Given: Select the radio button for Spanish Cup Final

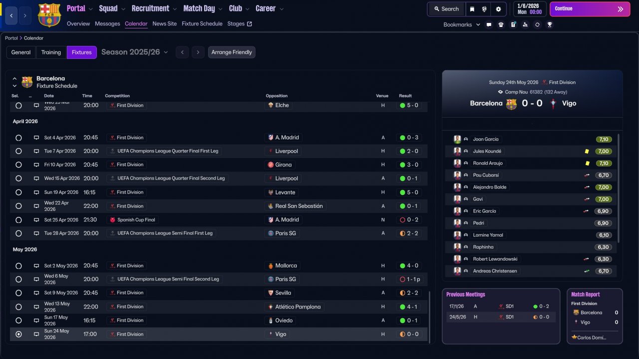Looking at the screenshot, I should coord(18,220).
